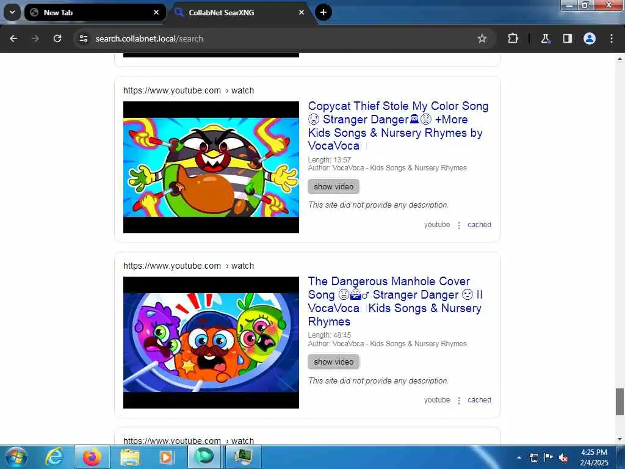
Task: Open cached link for Copycat Thief result
Action: (479, 225)
